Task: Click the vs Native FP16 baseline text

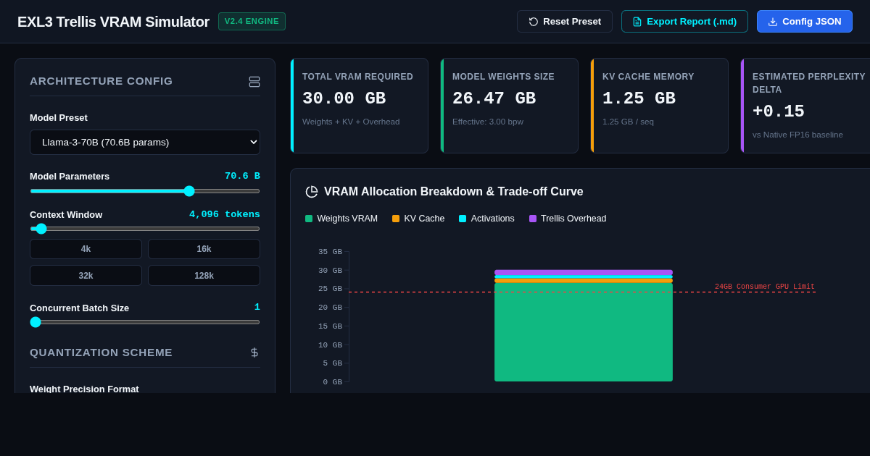Action: 797,135
